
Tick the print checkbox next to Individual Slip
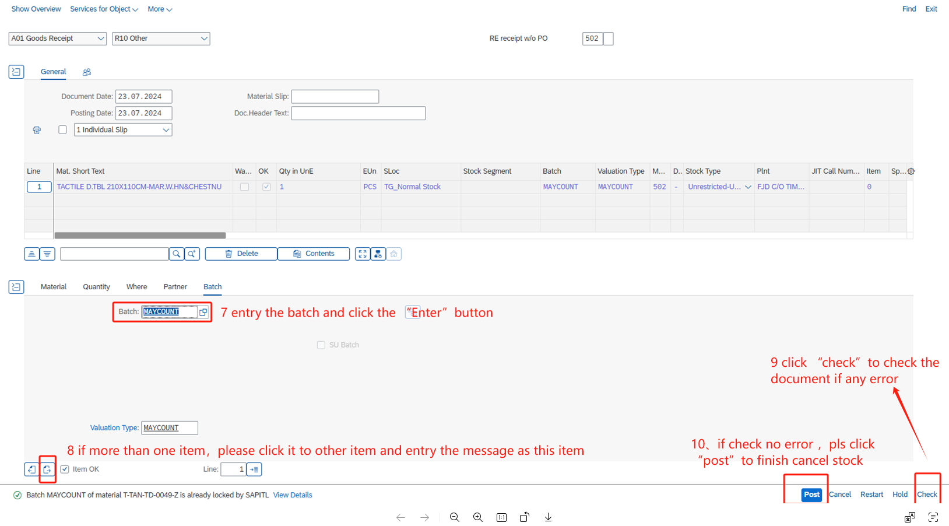coord(62,130)
